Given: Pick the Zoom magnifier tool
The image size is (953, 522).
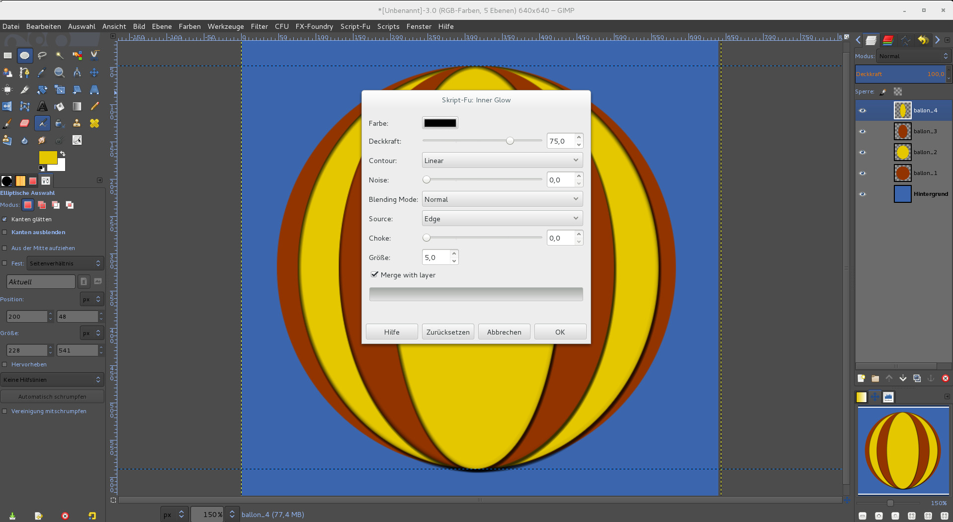Looking at the screenshot, I should tap(59, 73).
